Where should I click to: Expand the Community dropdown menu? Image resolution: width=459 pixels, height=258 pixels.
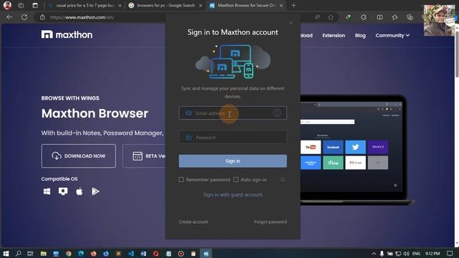392,35
